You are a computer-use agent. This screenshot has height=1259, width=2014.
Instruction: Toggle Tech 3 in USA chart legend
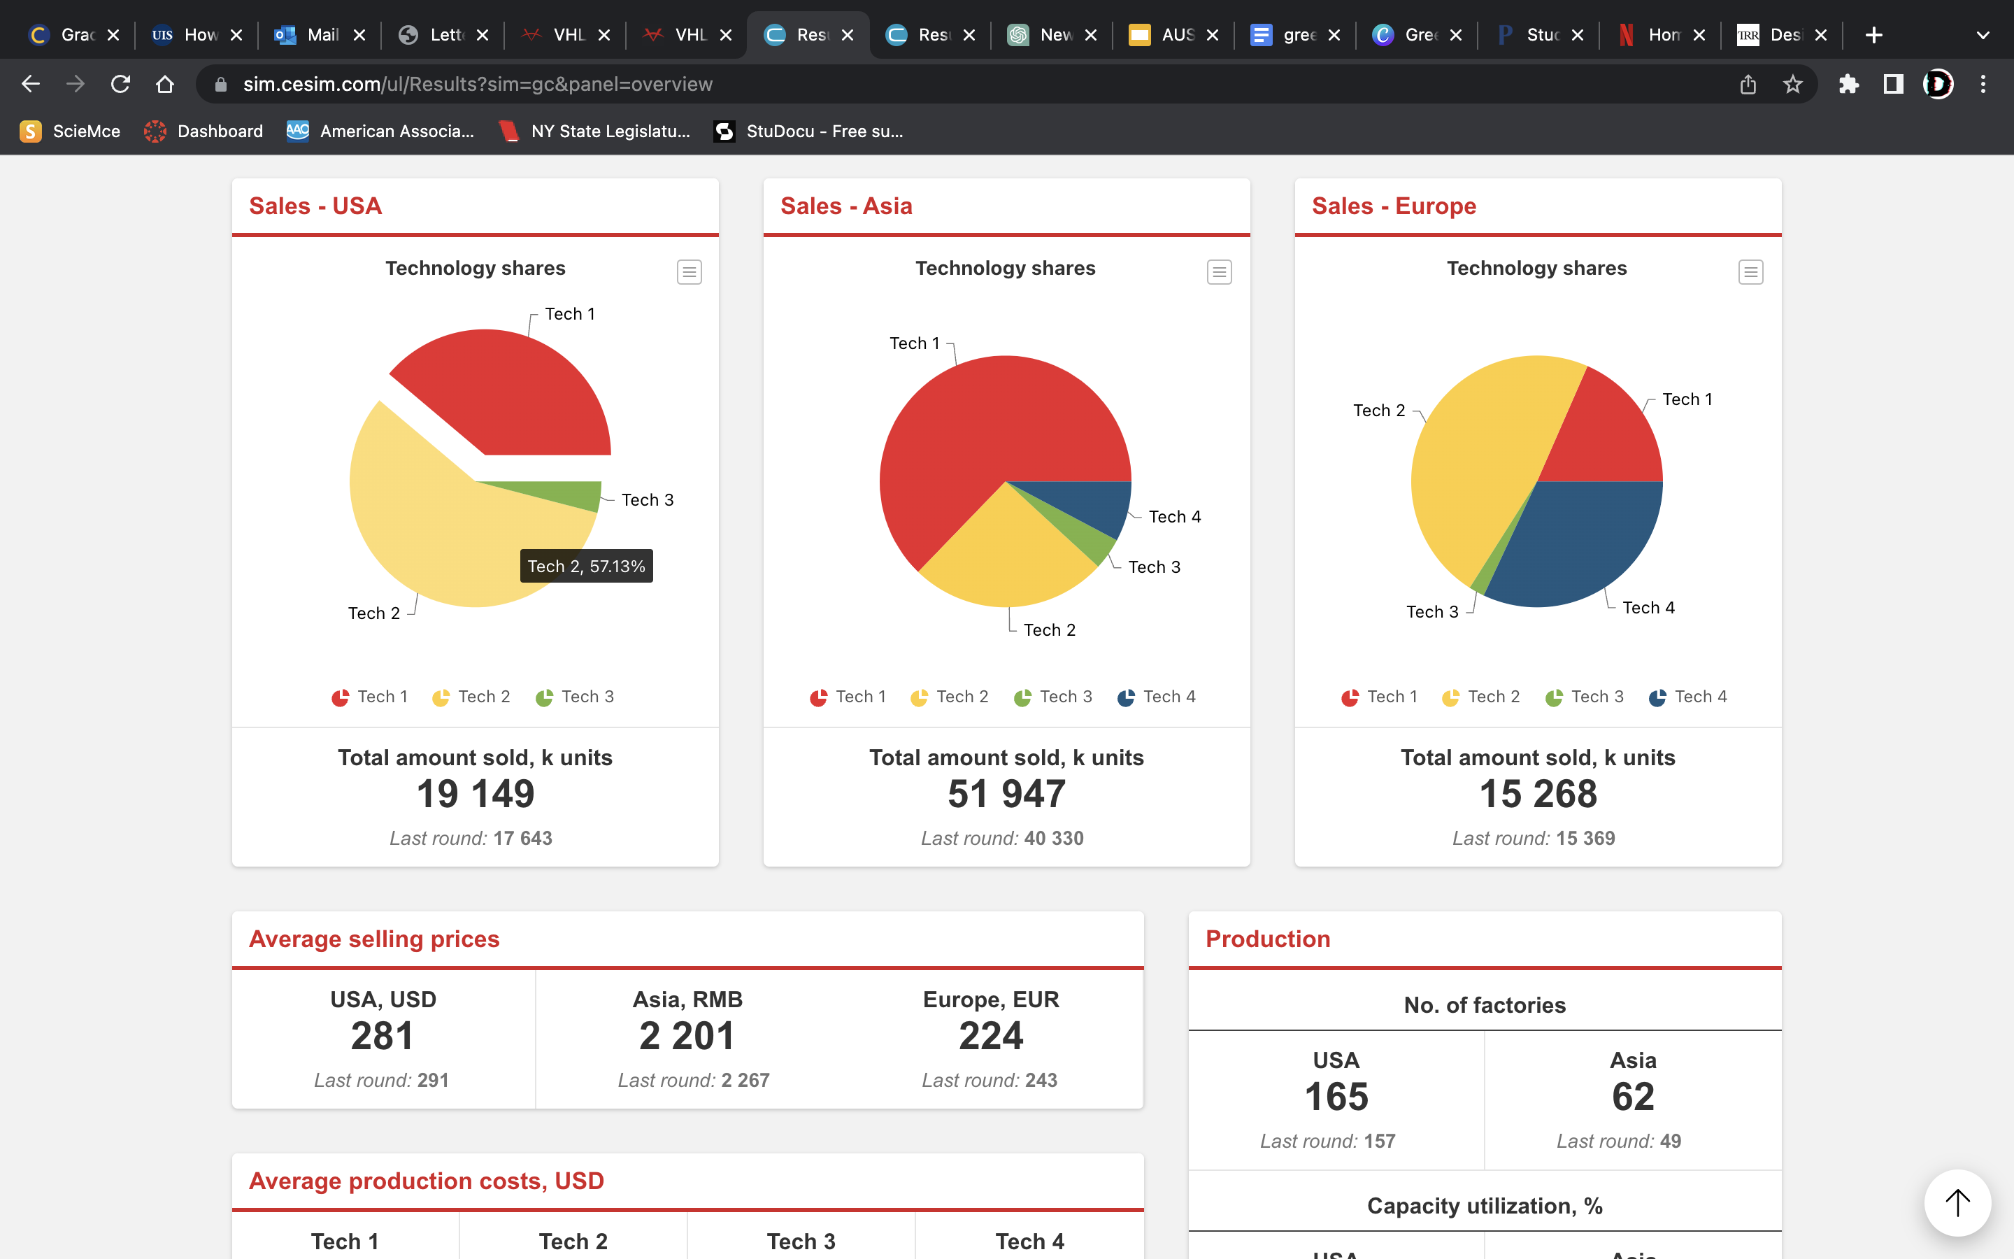pos(574,697)
